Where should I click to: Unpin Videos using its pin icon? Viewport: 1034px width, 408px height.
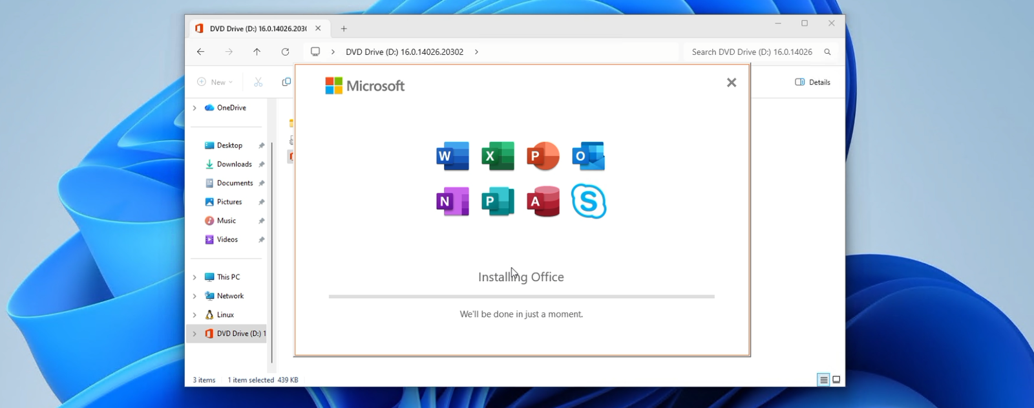pos(262,239)
